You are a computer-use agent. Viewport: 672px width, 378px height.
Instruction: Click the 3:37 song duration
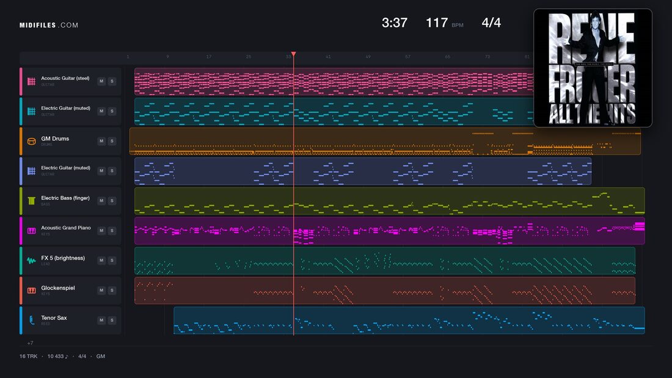tap(395, 23)
